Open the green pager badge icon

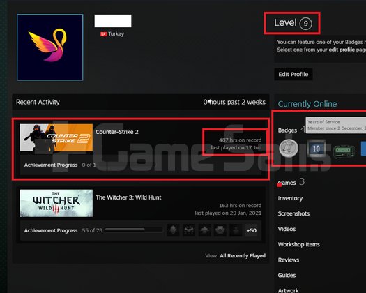(x=344, y=151)
